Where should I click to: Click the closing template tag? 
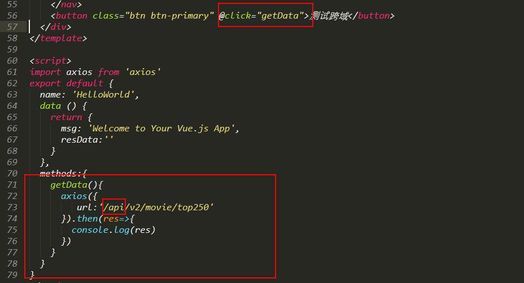point(58,38)
